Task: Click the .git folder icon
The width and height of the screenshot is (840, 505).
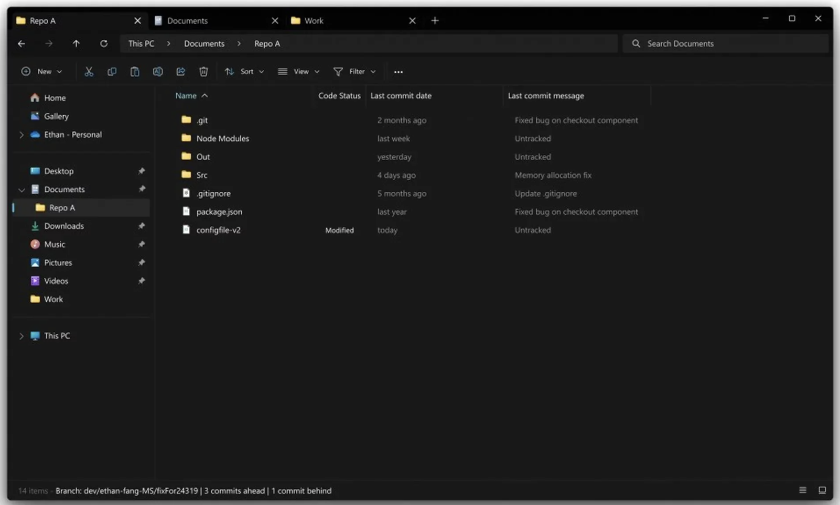Action: (x=186, y=119)
